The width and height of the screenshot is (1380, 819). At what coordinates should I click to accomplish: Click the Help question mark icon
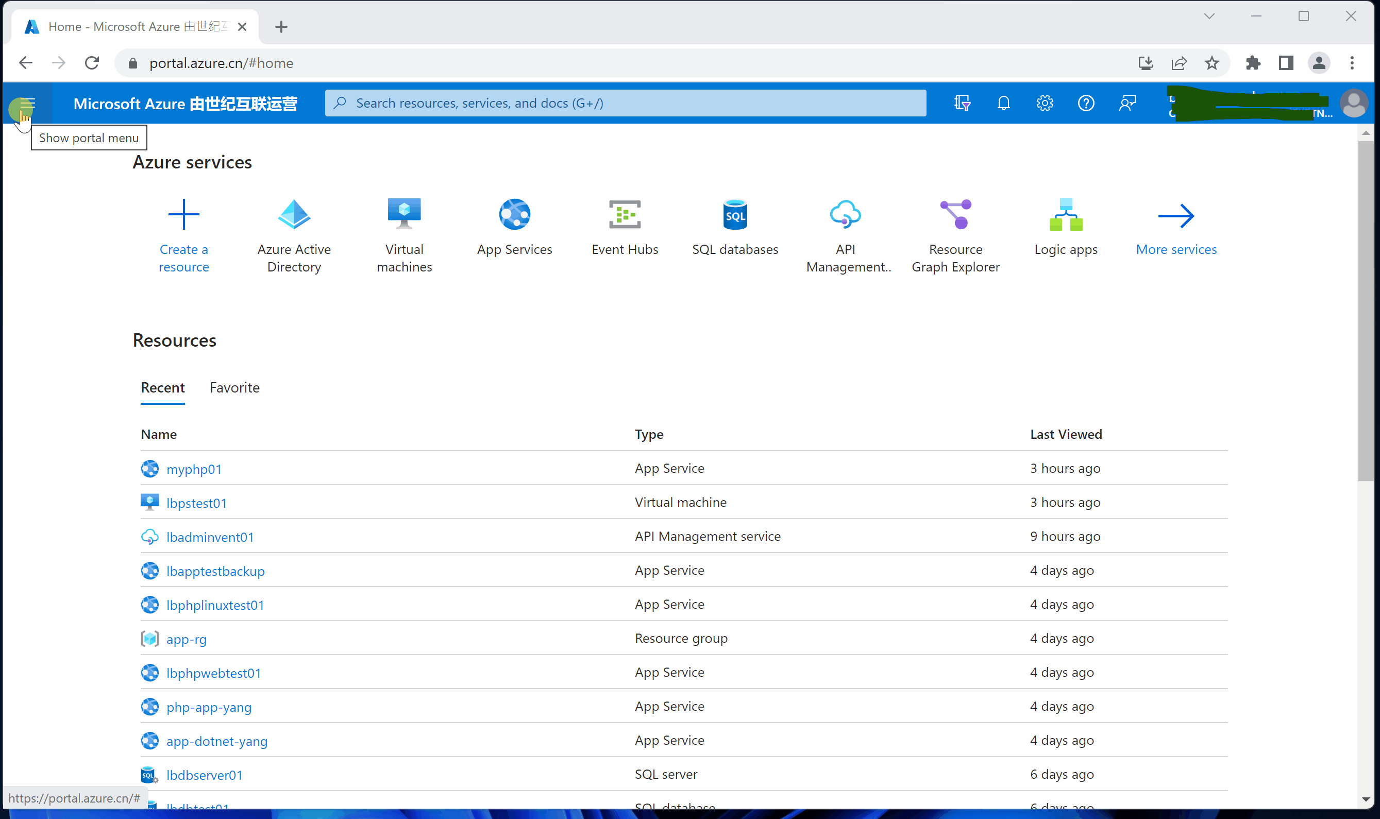click(x=1086, y=103)
